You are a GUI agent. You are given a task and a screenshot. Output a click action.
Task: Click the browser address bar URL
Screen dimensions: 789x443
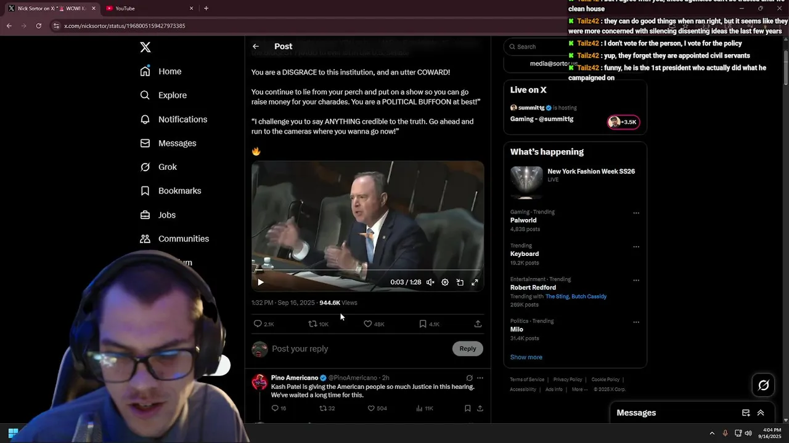click(125, 26)
